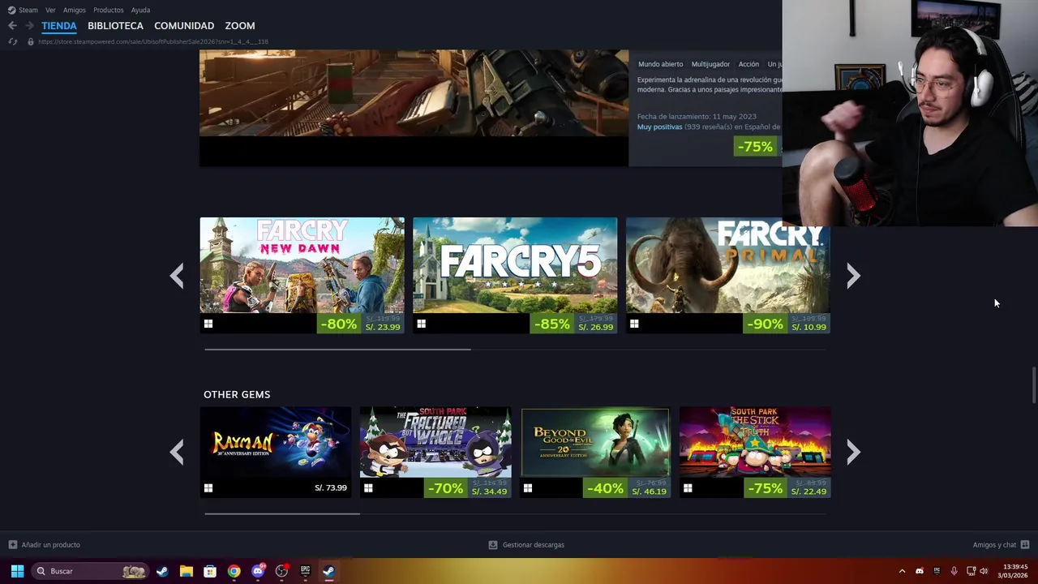Open the Muy positivas reviews link
This screenshot has width=1038, height=584.
[x=659, y=127]
